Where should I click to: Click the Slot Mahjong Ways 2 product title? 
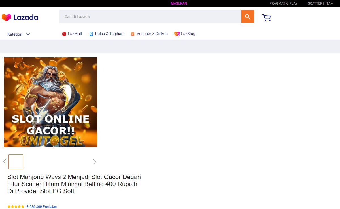click(74, 184)
